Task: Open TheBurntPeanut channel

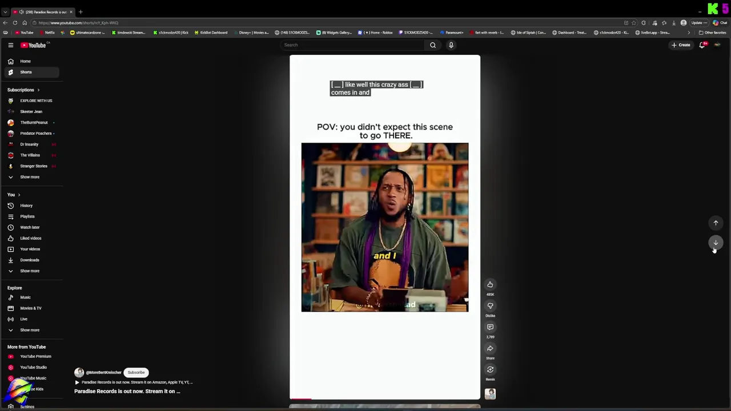Action: click(x=32, y=122)
